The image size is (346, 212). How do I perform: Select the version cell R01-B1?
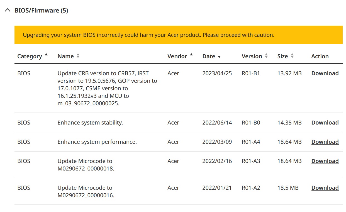tap(251, 73)
